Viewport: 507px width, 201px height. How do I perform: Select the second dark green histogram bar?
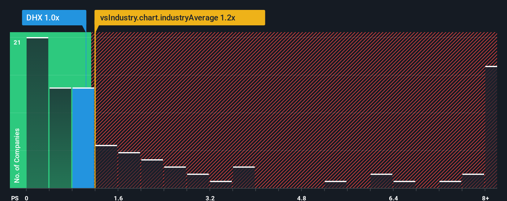(x=60, y=138)
